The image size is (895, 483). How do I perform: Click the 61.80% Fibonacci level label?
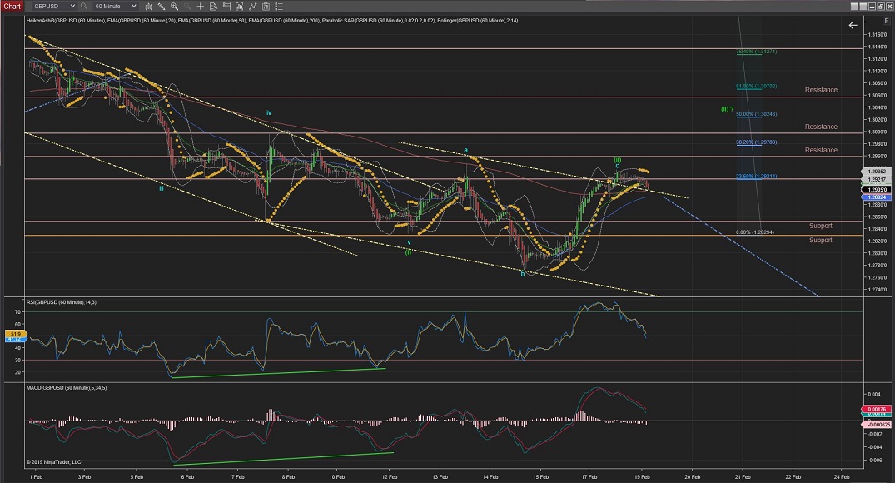click(x=756, y=87)
